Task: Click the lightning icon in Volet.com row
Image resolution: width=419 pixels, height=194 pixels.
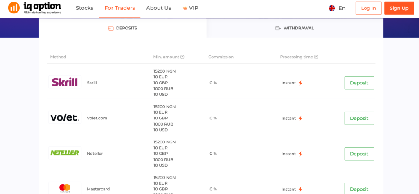Action: click(x=300, y=119)
